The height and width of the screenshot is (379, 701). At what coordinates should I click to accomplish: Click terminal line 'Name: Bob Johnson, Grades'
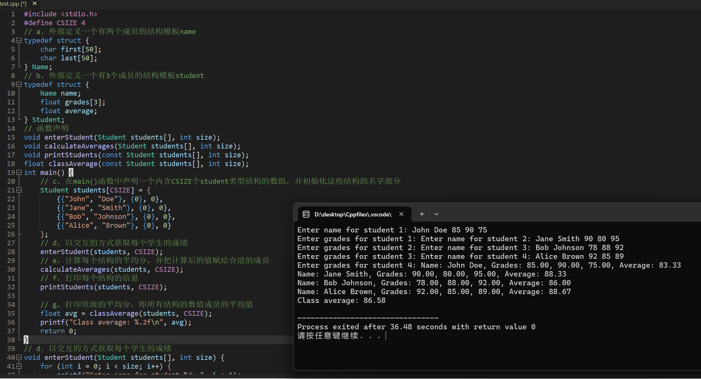(434, 283)
